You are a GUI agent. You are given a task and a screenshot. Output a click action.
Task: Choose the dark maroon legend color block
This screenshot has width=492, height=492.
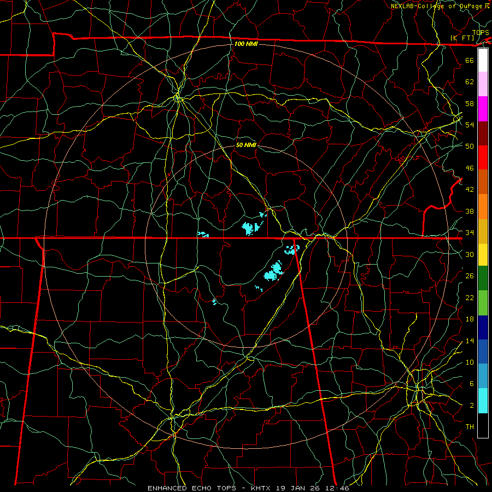(x=483, y=133)
